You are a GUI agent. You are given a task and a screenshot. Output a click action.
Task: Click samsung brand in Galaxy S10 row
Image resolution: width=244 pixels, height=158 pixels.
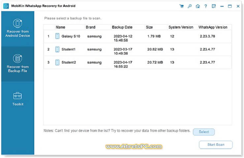pos(94,36)
